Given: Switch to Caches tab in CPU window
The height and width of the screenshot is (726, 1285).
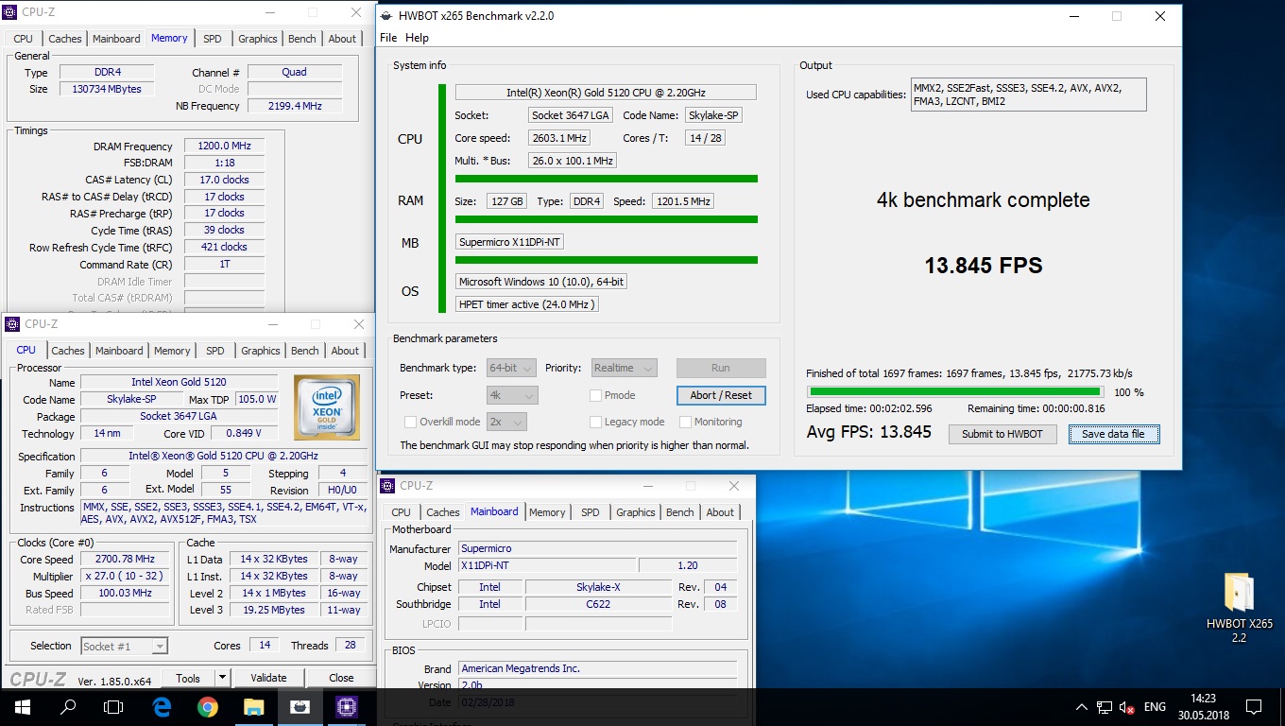Looking at the screenshot, I should click(68, 351).
